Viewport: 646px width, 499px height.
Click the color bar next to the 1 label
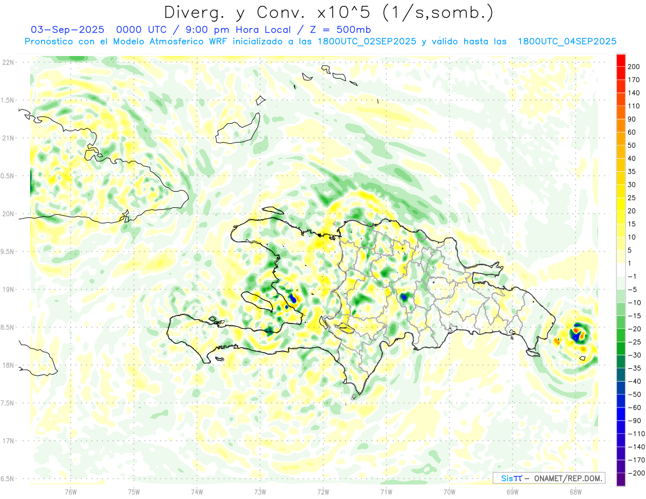tap(621, 263)
